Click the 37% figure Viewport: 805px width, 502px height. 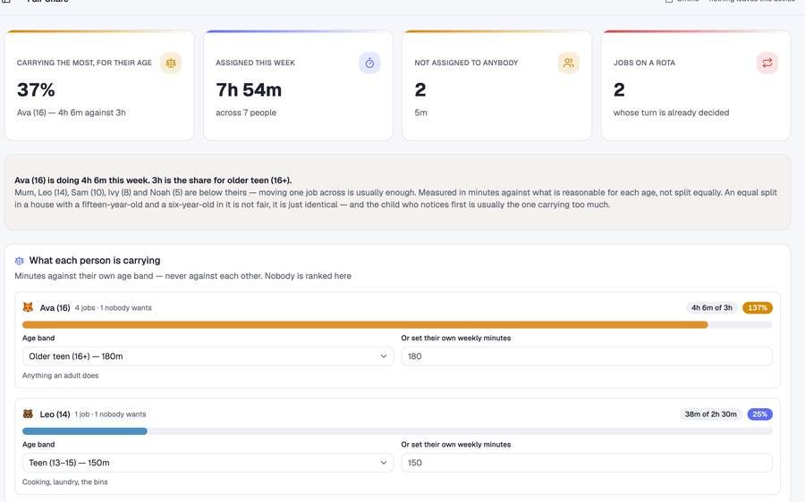point(36,89)
